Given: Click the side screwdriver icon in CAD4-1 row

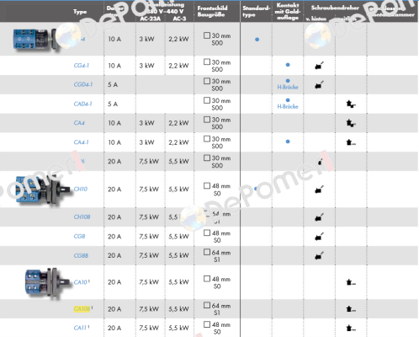Looking at the screenshot, I should 351,104.
